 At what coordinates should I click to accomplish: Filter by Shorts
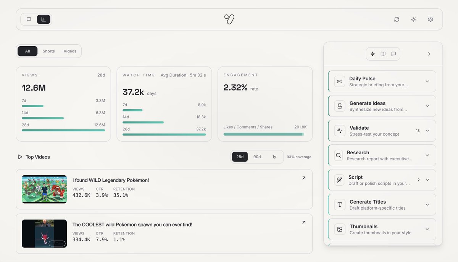[48, 51]
